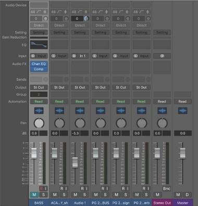Image resolution: width=198 pixels, height=206 pixels.
Task: Mute the Stereo Out channel
Action: coord(157,195)
